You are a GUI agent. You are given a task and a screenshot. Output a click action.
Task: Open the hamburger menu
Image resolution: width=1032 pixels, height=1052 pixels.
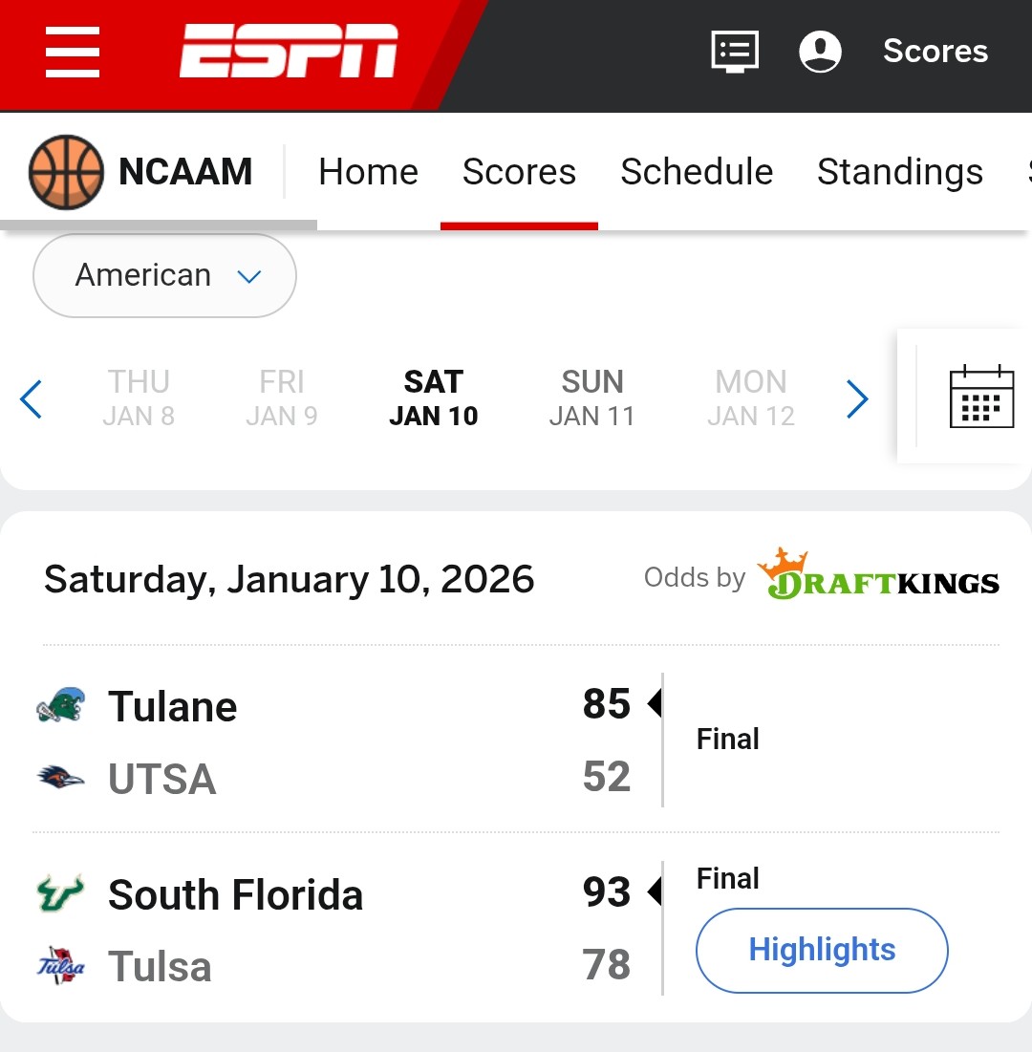click(73, 52)
